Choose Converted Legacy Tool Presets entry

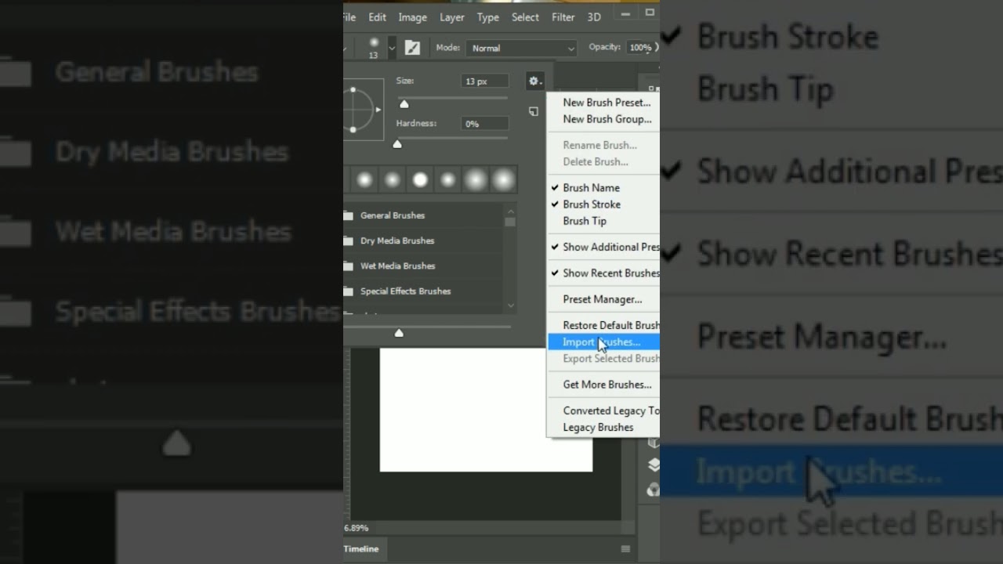[603, 410]
